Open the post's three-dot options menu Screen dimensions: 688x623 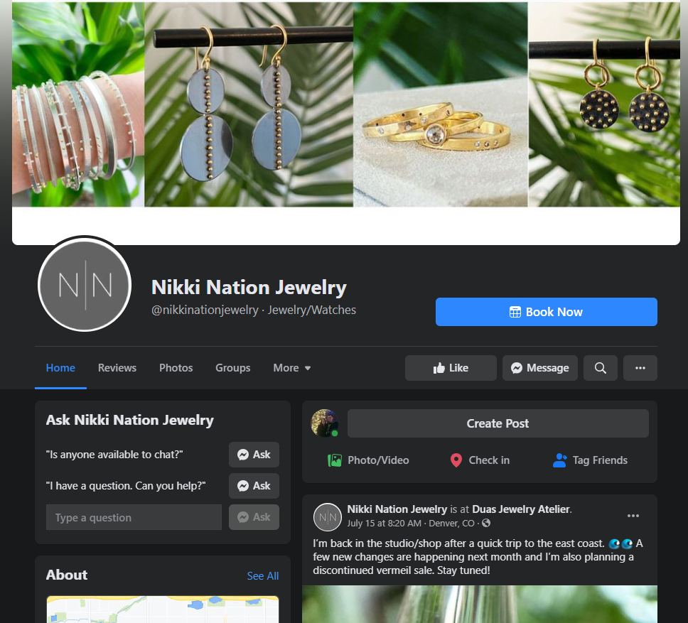[633, 516]
